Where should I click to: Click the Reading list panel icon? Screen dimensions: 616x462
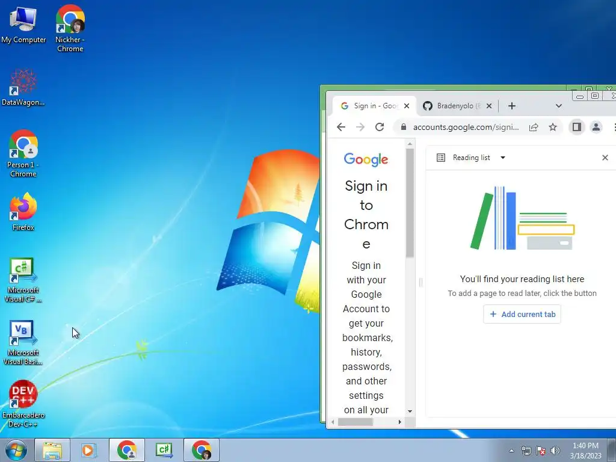click(441, 158)
